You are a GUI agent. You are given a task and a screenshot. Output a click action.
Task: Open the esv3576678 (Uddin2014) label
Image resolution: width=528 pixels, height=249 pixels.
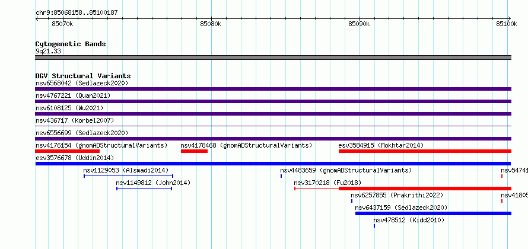(x=75, y=158)
